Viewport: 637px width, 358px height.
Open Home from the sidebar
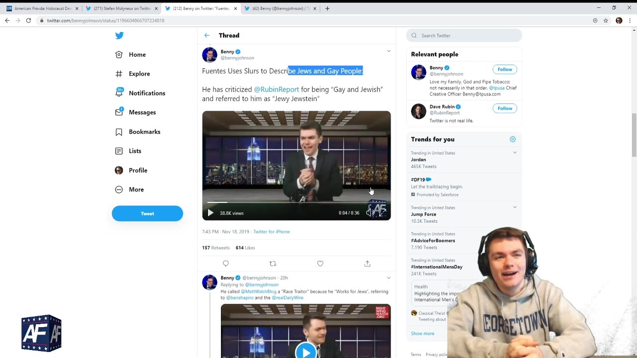pyautogui.click(x=130, y=55)
